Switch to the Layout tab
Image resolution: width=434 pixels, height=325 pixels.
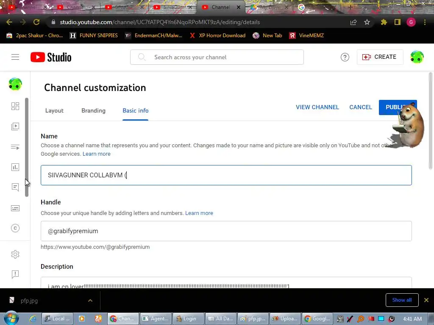tap(54, 110)
